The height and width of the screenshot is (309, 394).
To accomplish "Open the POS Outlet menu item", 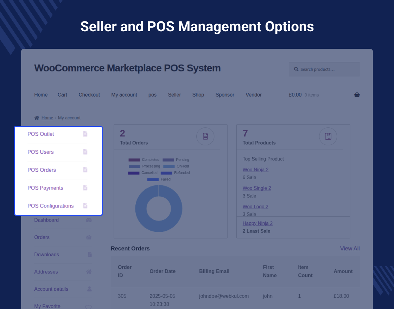I will 41,134.
